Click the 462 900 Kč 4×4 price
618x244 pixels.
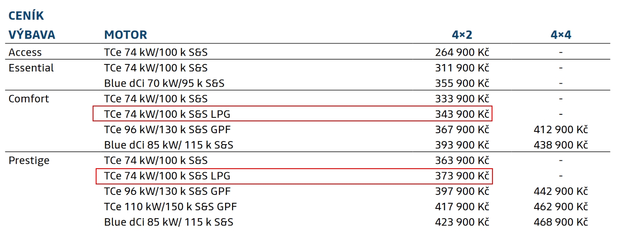561,206
